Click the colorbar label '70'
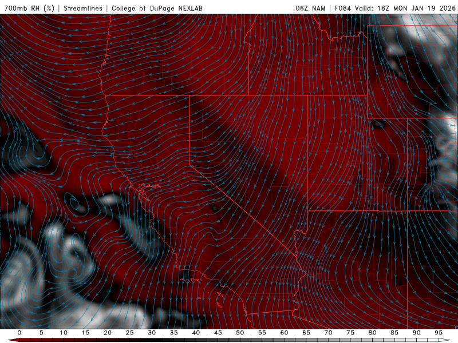Viewport: 458px width, 343px height. [x=328, y=333]
